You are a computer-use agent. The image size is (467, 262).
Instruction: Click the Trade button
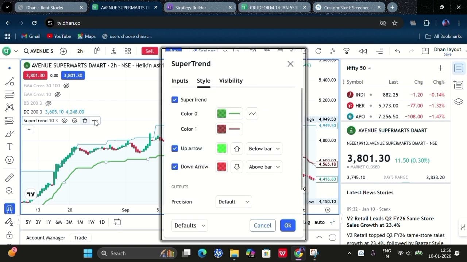pyautogui.click(x=80, y=238)
